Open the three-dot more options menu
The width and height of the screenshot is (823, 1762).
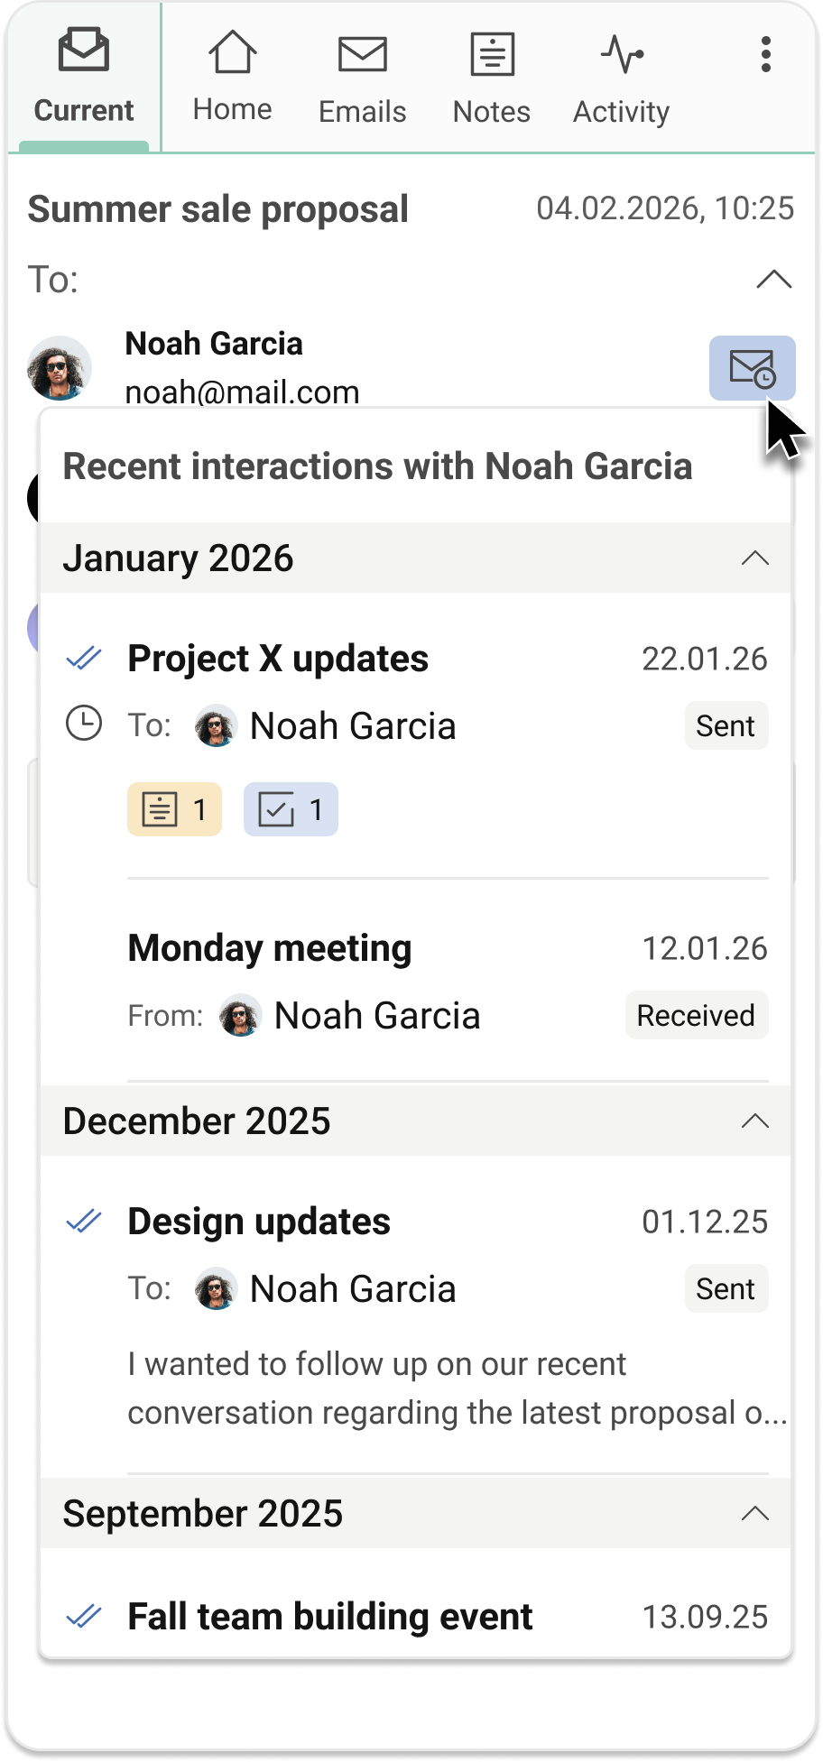pyautogui.click(x=765, y=55)
